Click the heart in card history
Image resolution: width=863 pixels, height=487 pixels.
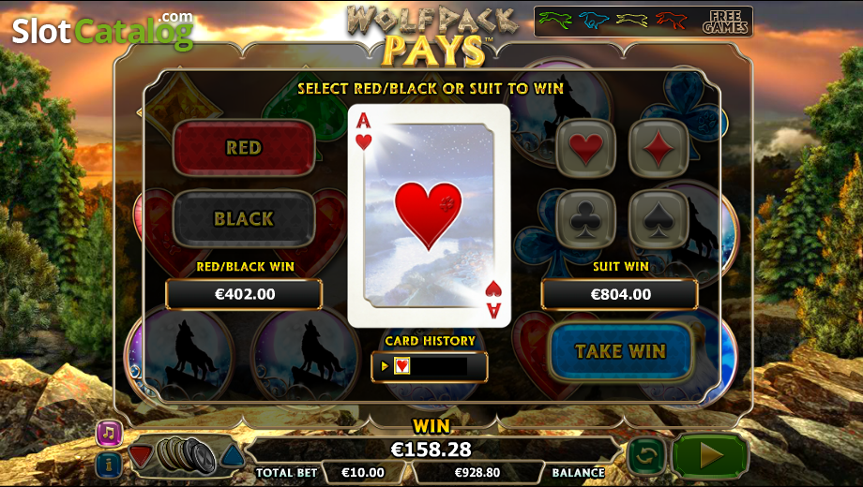coord(401,365)
